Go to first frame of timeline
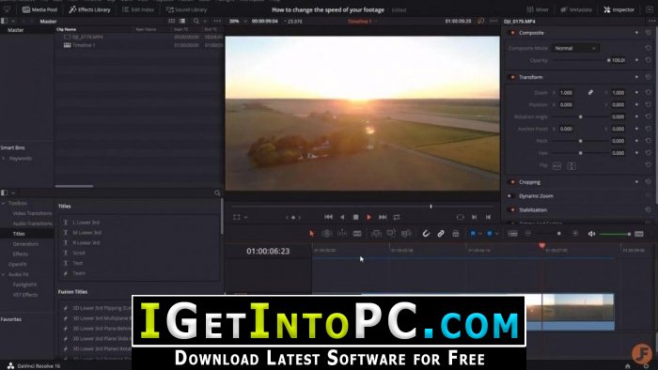658x370 pixels. (x=329, y=217)
